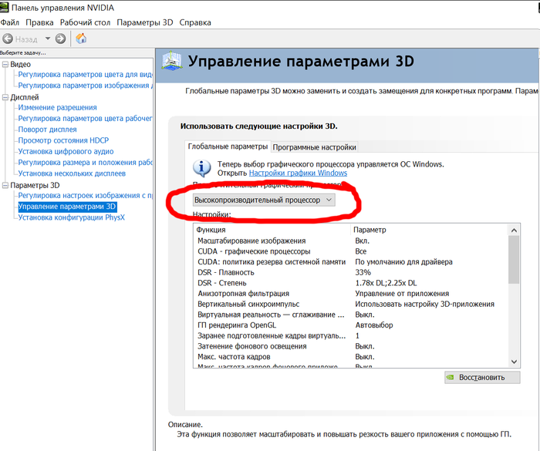
Task: Select CUDA - графические процессоры row
Action: [x=351, y=251]
